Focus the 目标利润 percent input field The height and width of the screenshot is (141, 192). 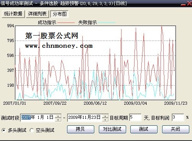[x=178, y=117]
